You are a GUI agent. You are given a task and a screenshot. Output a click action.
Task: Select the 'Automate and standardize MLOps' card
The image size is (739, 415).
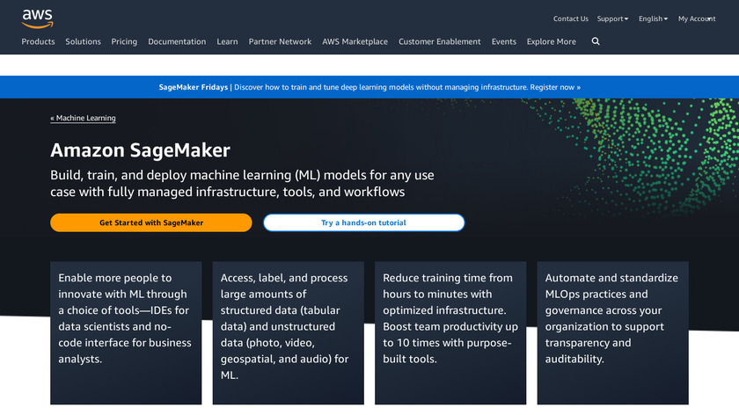[x=612, y=332]
